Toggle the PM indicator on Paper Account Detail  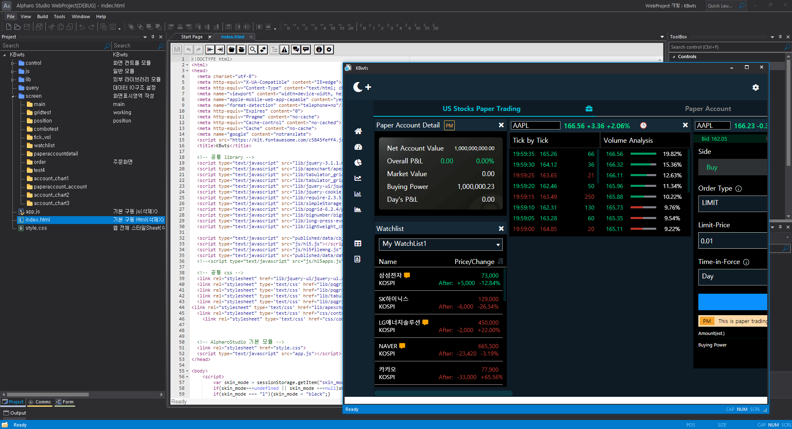[449, 125]
